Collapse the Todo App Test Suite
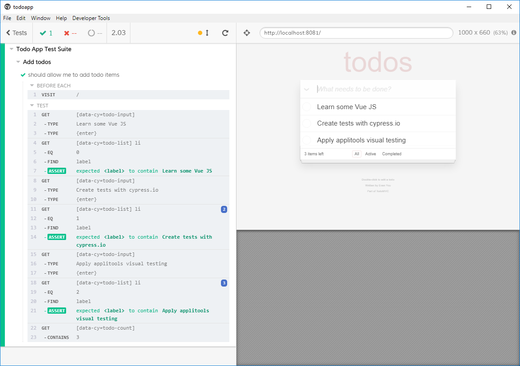 (x=12, y=49)
